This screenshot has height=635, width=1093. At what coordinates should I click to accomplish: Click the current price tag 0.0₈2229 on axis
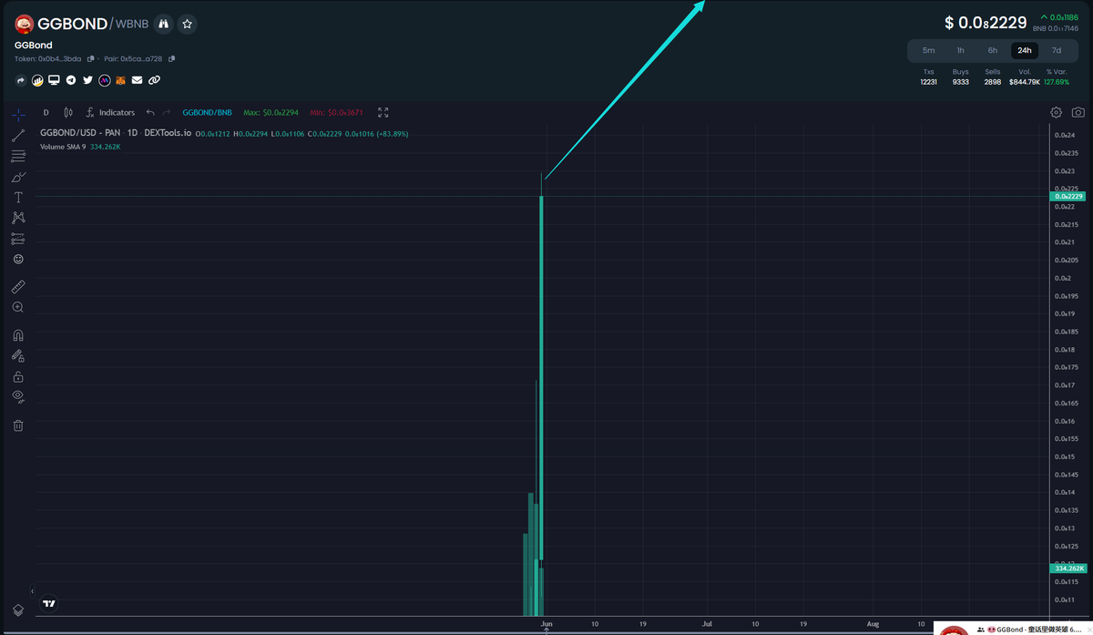[1069, 196]
